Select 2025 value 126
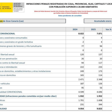 click(x=100, y=84)
